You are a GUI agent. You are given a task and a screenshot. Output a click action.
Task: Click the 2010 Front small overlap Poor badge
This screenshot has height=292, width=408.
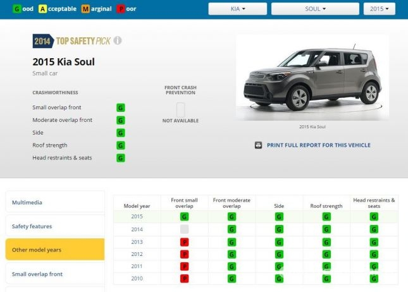[185, 278]
